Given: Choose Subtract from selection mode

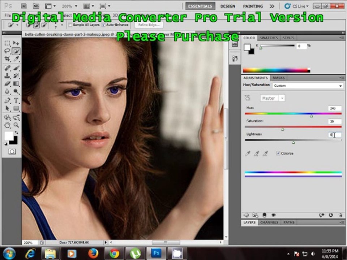Looking at the screenshot, I should [x=44, y=25].
